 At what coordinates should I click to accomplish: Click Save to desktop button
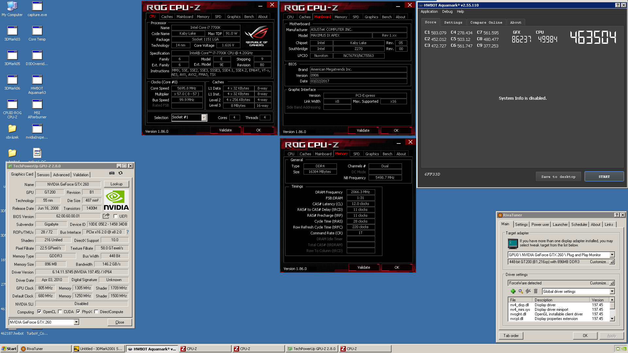coord(558,176)
